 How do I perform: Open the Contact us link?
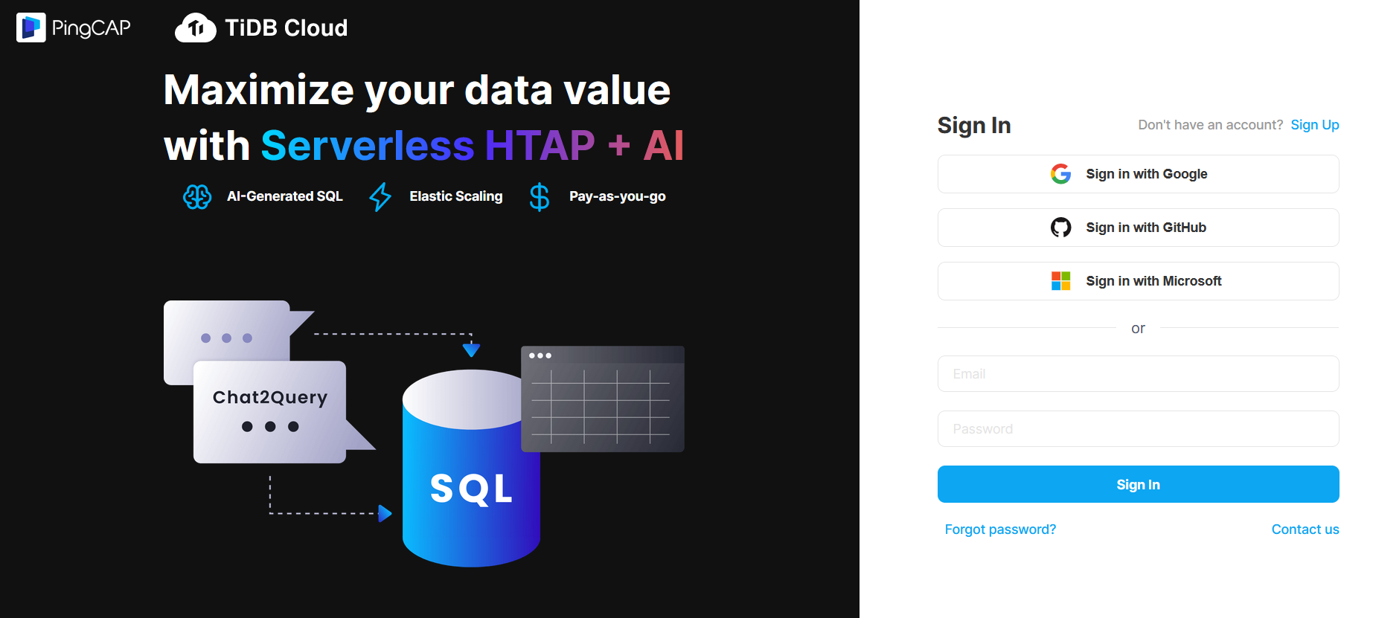[1305, 530]
